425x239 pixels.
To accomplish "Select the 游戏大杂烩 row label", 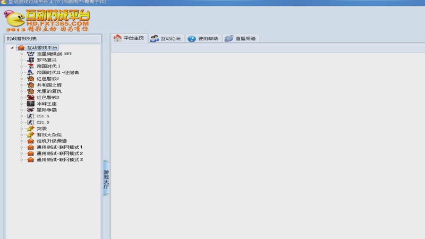I will coord(49,135).
